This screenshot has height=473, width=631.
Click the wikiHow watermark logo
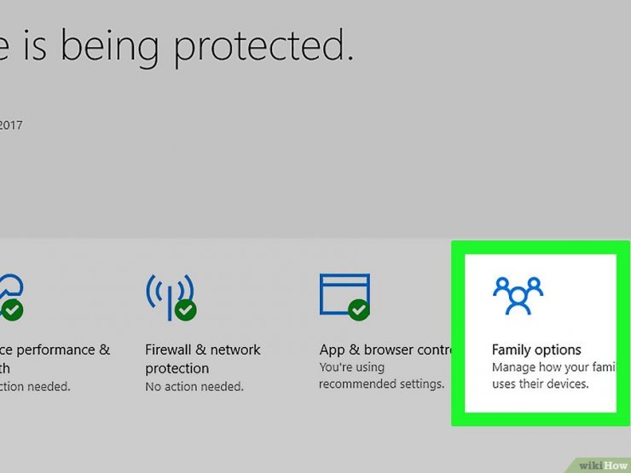pyautogui.click(x=603, y=465)
